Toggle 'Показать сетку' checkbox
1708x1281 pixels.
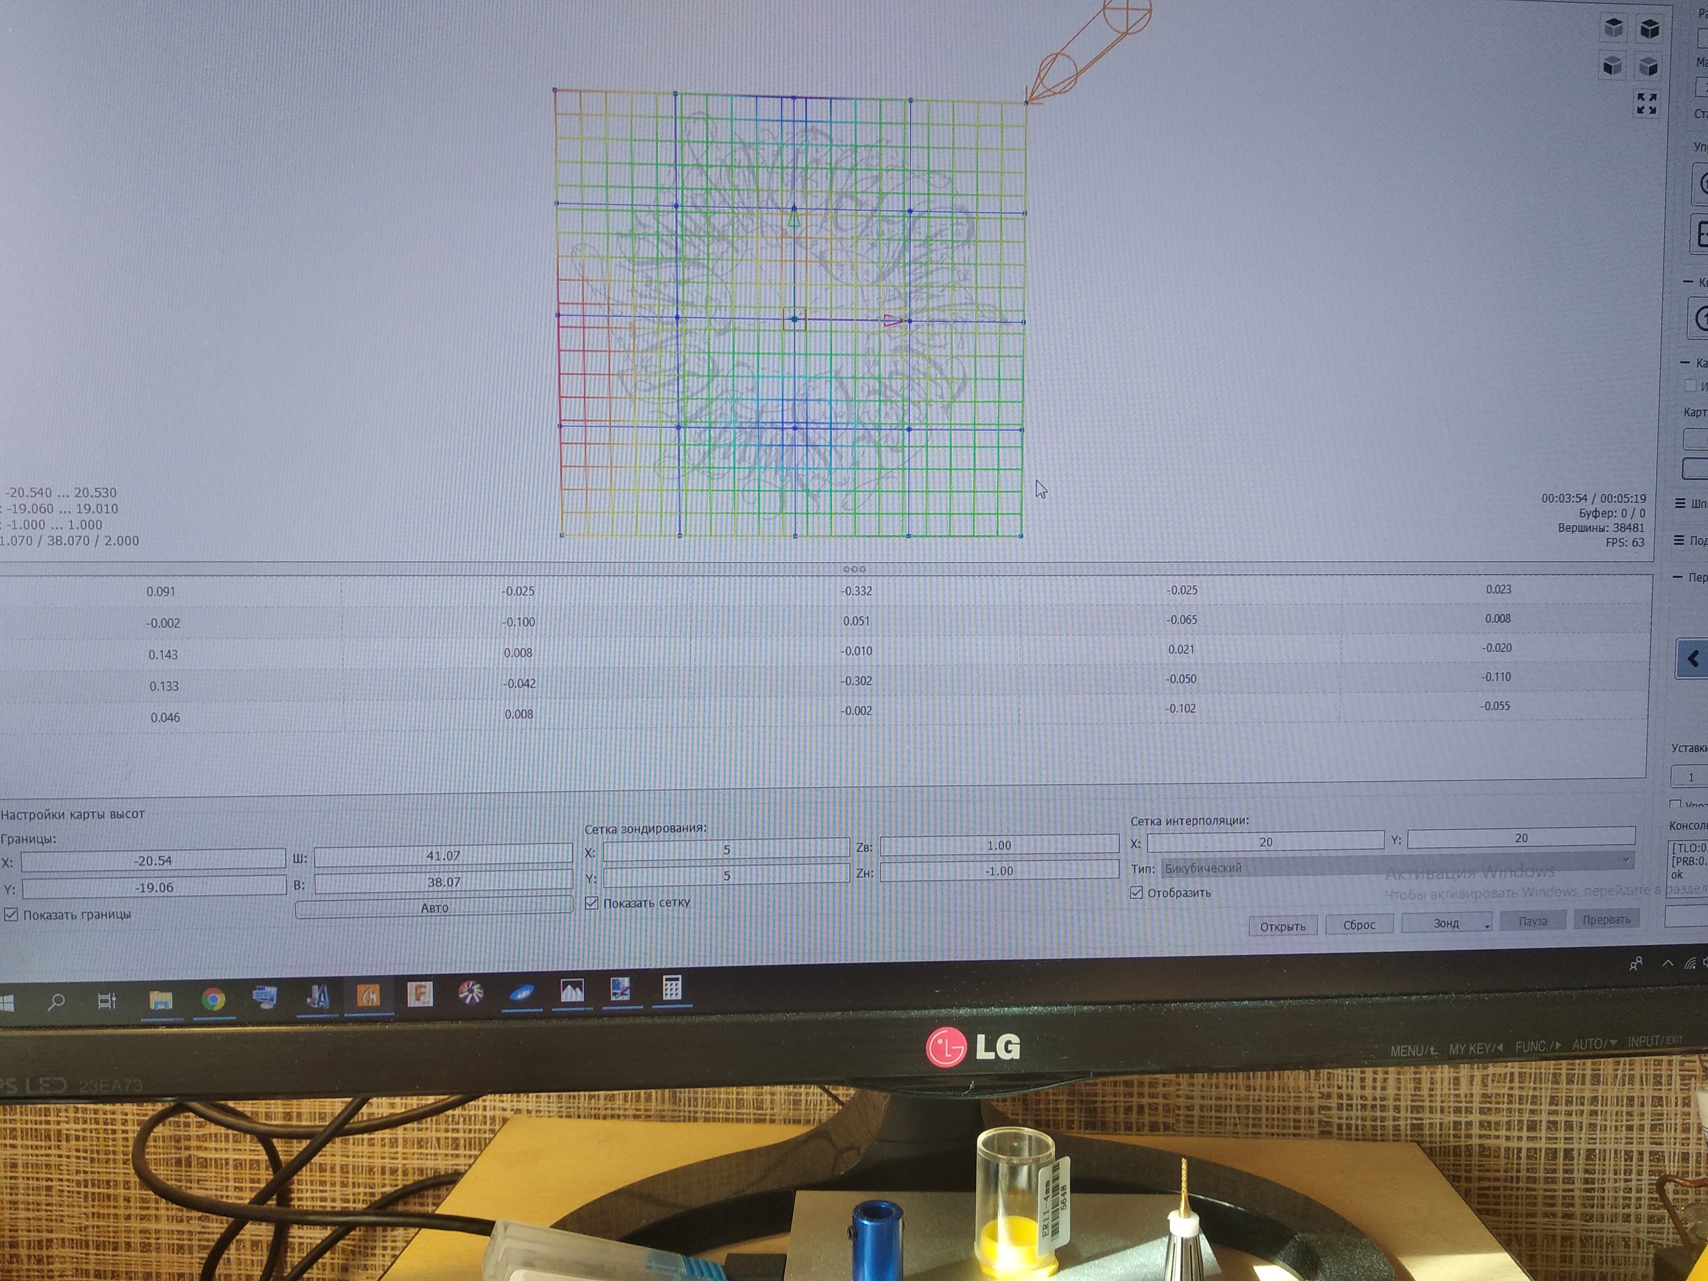[x=592, y=903]
